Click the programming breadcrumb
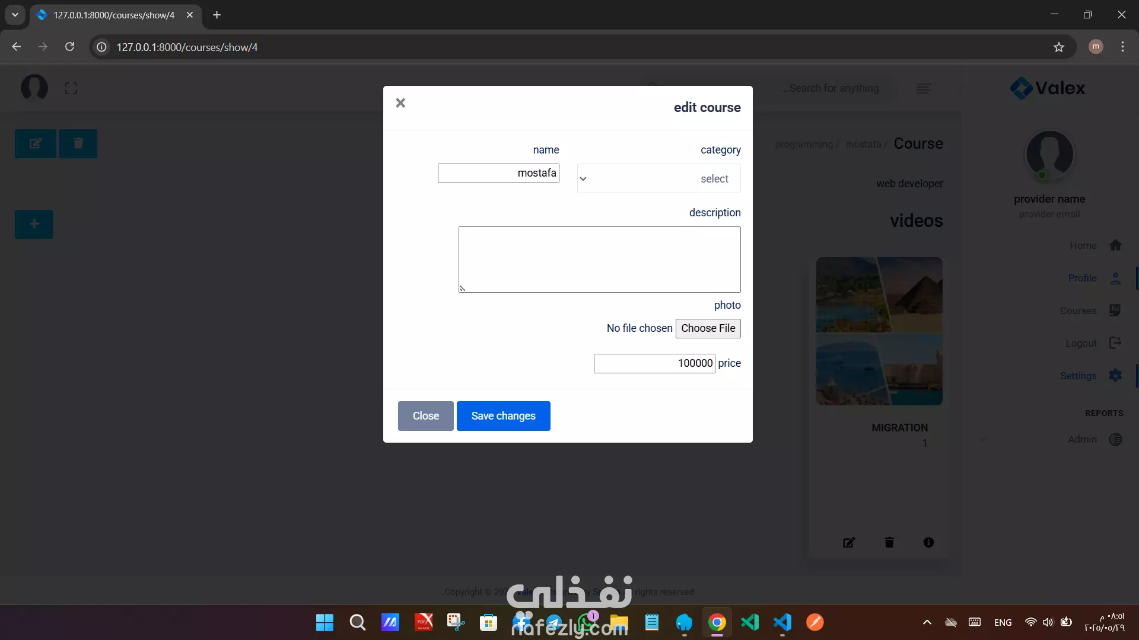Image resolution: width=1139 pixels, height=640 pixels. 804,145
